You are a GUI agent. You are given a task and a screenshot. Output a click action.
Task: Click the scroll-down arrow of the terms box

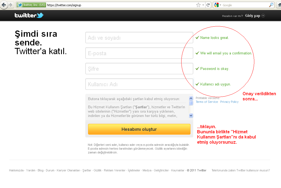click(191, 115)
